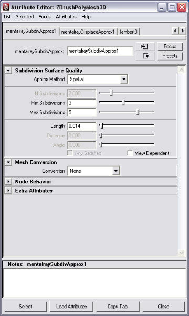Select the mentalraySubdivApprox1 tab
Image resolution: width=189 pixels, height=316 pixels.
coord(31,31)
